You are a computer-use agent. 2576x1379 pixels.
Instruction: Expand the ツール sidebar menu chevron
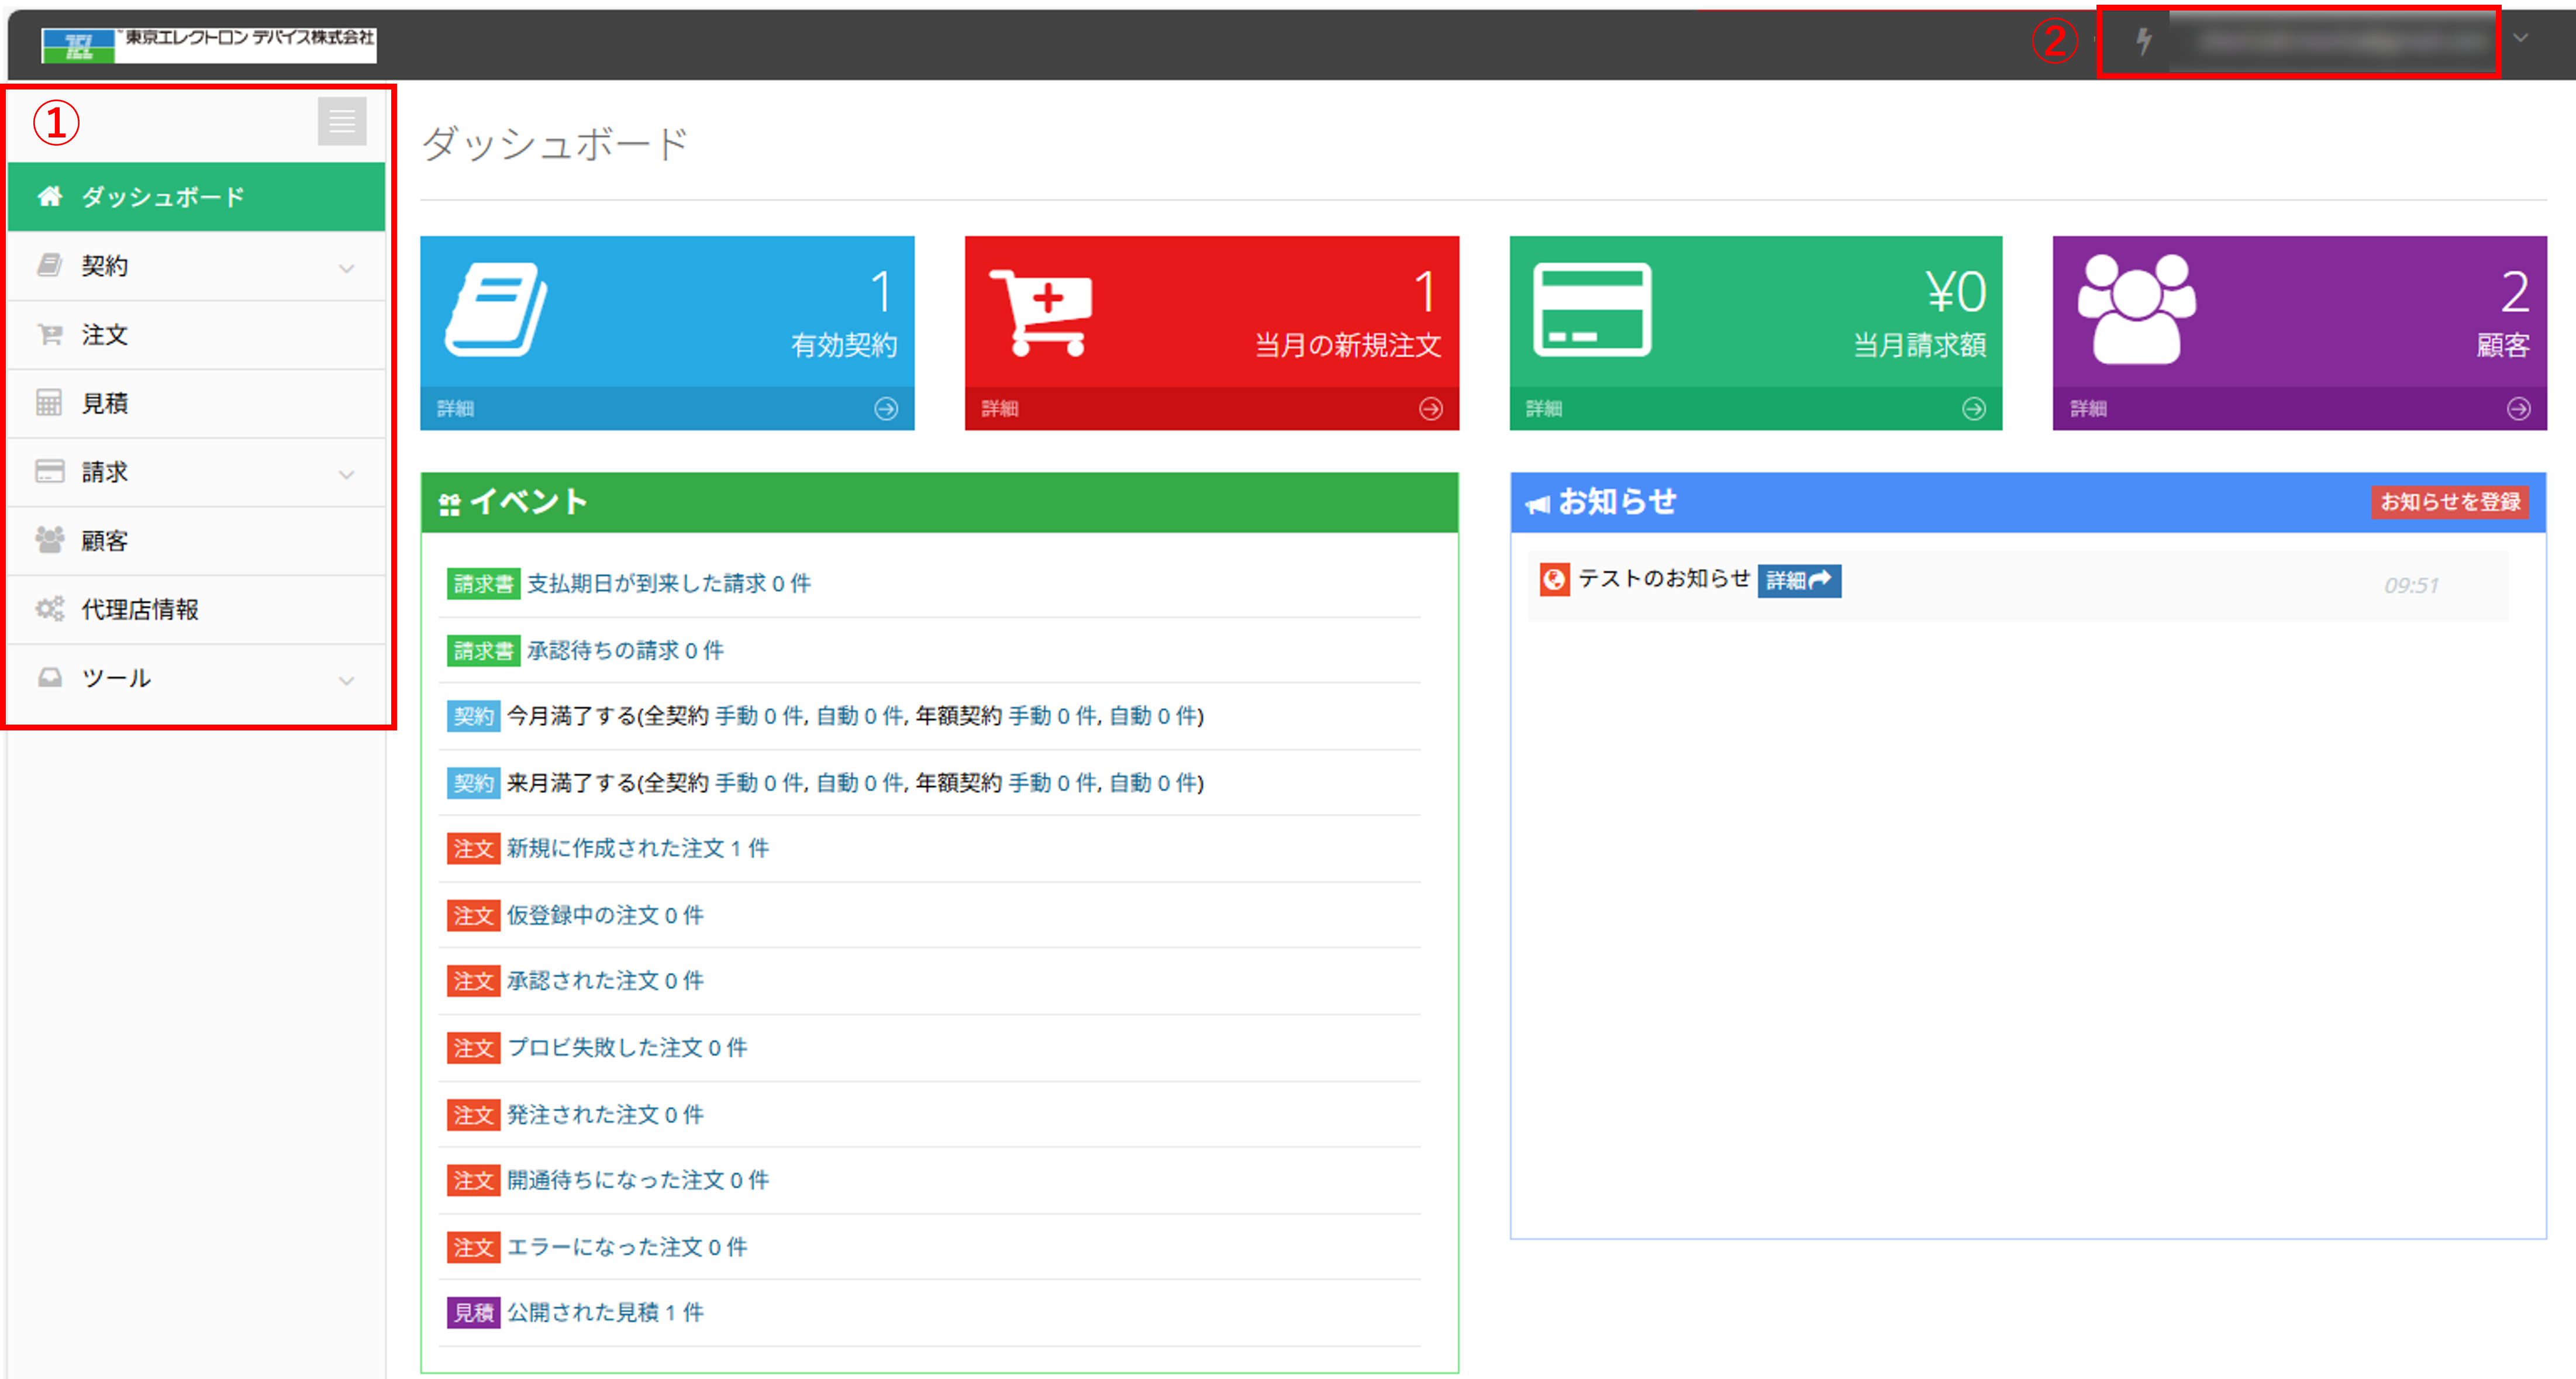pyautogui.click(x=346, y=681)
